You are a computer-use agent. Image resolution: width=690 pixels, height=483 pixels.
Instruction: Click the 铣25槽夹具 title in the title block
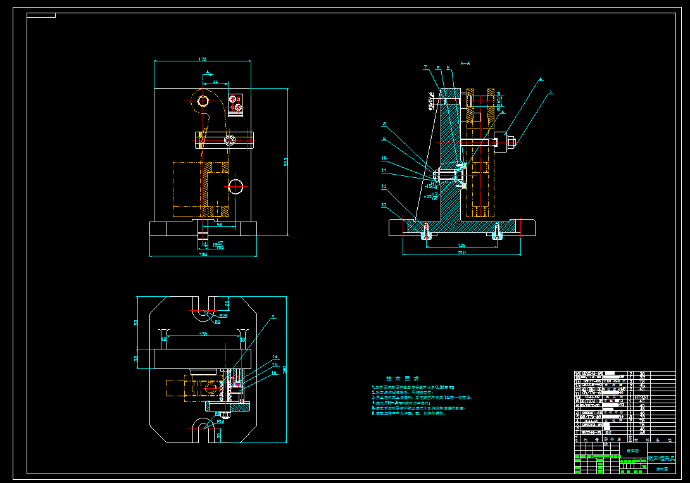(x=662, y=458)
